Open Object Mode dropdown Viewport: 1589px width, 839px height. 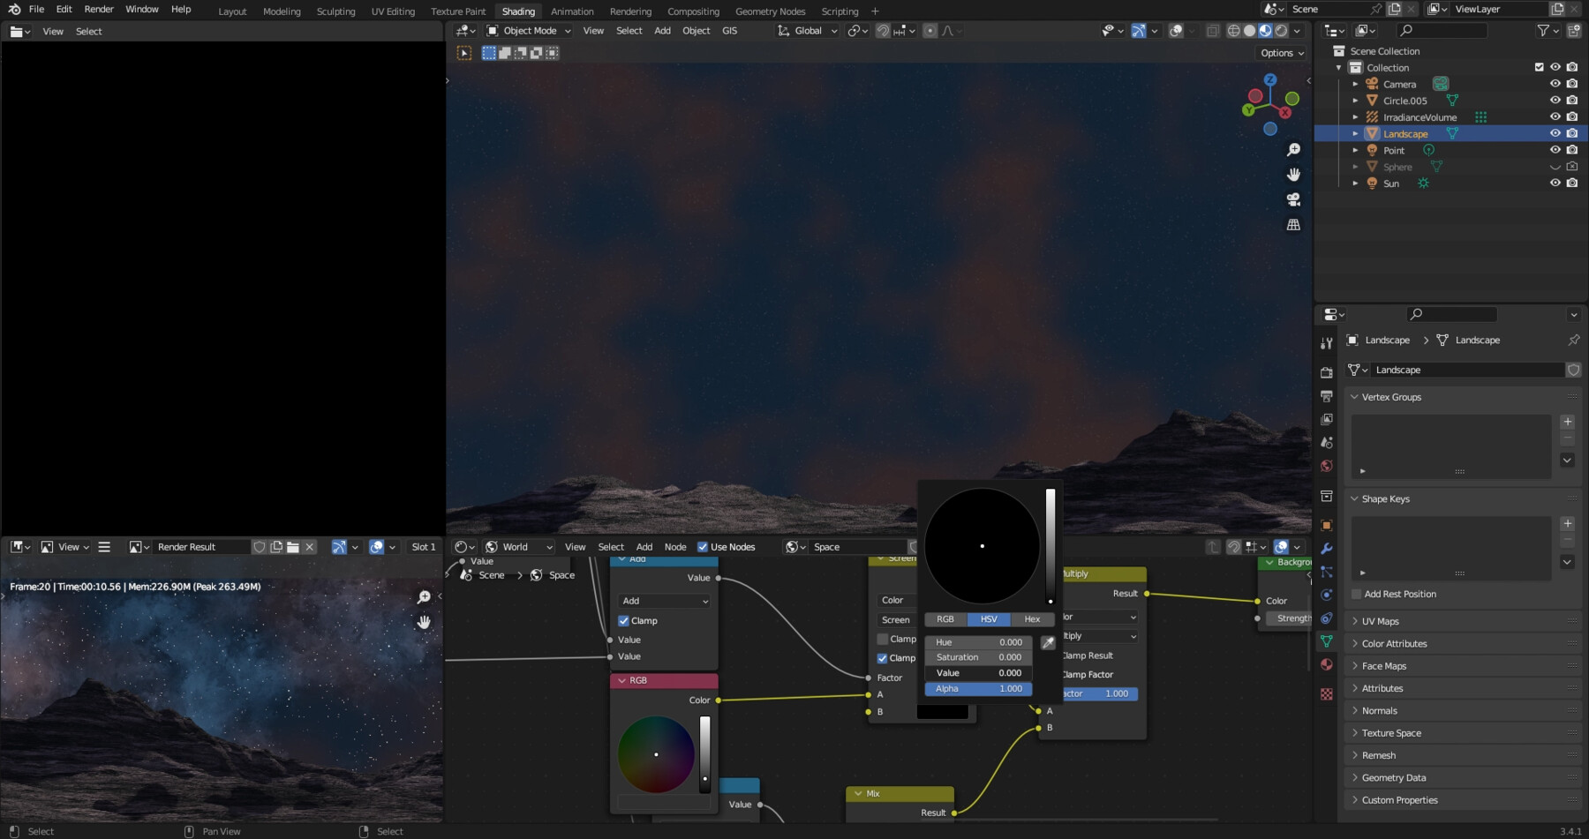point(529,31)
